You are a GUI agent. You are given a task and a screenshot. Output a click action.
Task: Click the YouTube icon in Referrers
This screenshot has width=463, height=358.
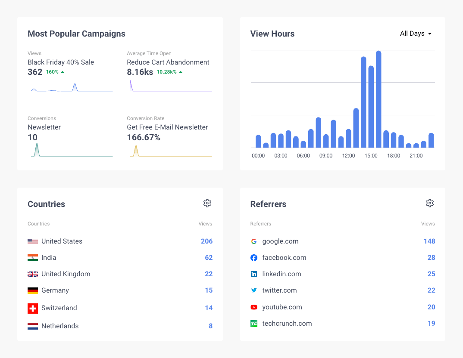point(254,307)
